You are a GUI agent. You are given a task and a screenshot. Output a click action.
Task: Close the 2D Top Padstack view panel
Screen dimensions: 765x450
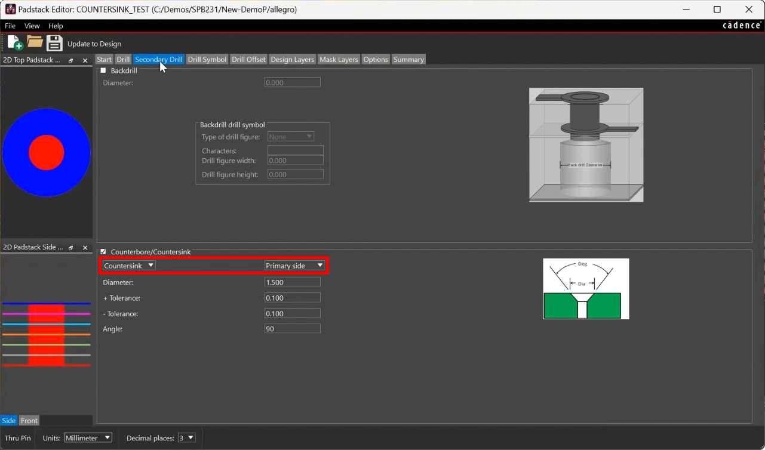(x=84, y=60)
